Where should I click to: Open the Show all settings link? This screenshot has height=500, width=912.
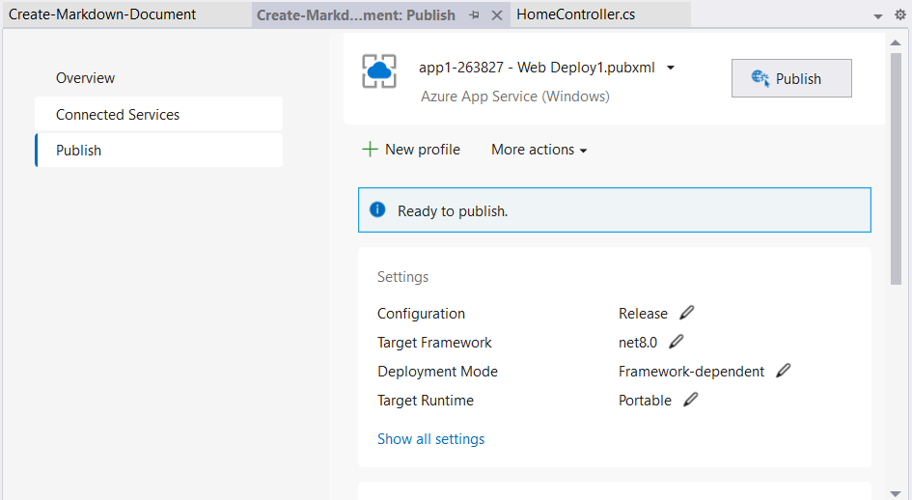tap(431, 439)
